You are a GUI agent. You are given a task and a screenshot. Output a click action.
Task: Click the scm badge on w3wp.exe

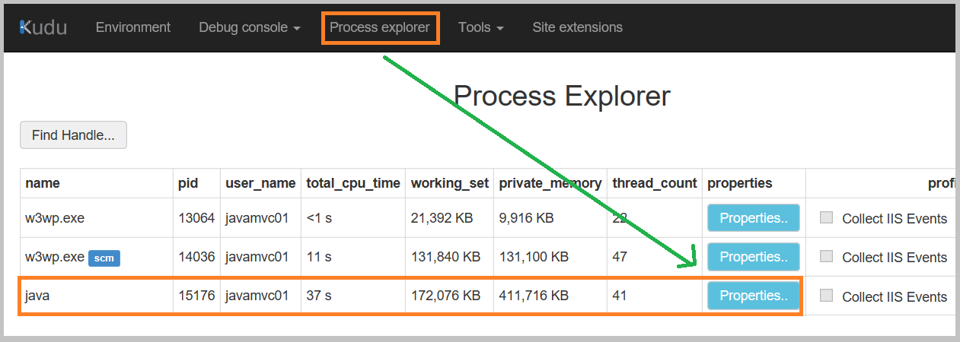pyautogui.click(x=104, y=258)
